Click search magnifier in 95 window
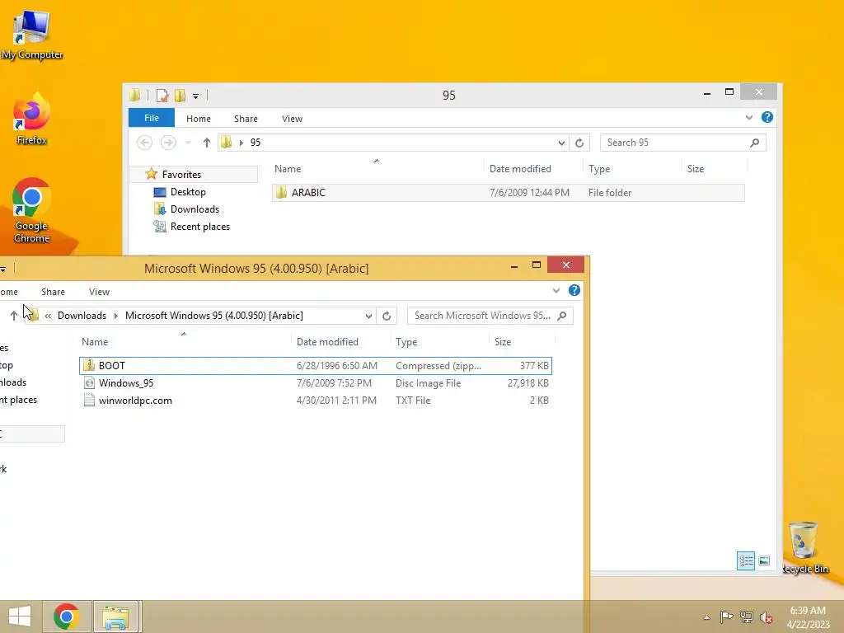Image resolution: width=844 pixels, height=633 pixels. coord(755,143)
